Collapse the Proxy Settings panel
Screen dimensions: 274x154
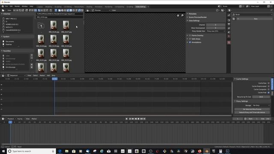pos(242,101)
